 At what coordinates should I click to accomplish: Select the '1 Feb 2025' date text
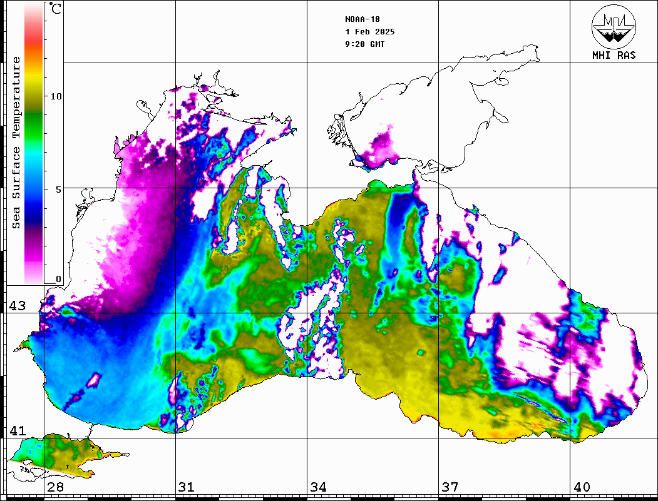370,32
